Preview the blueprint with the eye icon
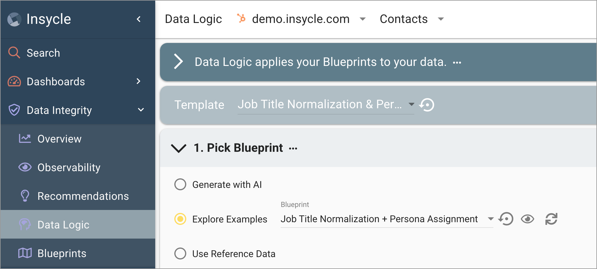597x269 pixels. click(x=527, y=219)
